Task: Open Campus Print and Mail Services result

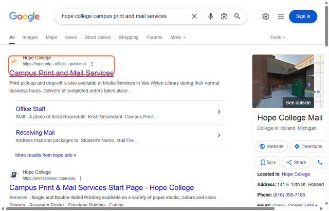Action: (62, 73)
